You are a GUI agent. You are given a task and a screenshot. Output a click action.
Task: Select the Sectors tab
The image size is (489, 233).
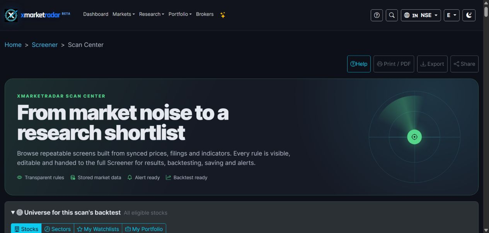58,229
